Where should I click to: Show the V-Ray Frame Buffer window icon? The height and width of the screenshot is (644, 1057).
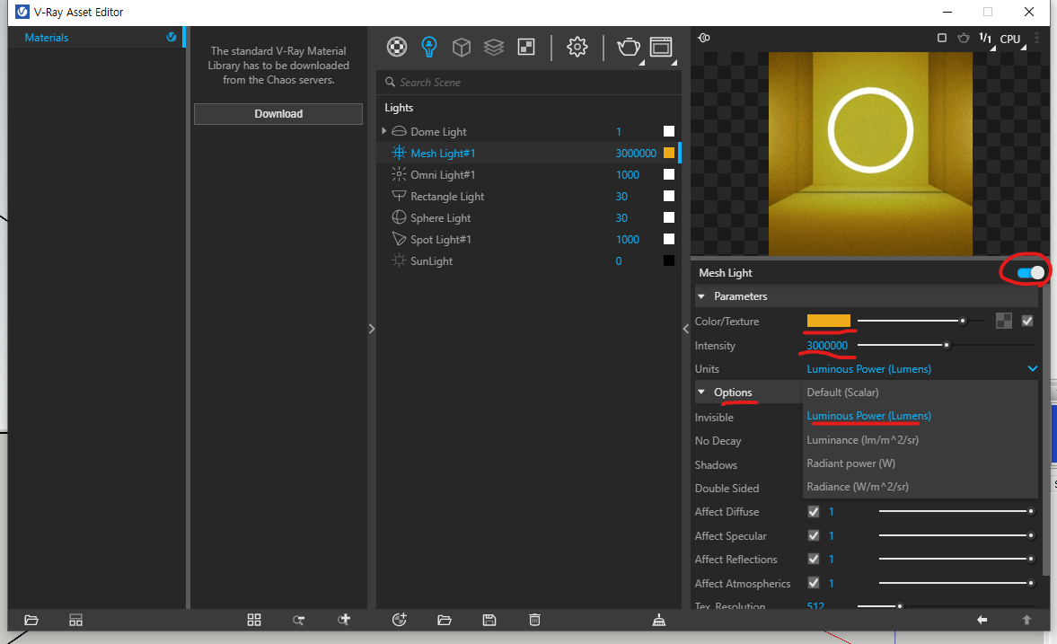(661, 47)
